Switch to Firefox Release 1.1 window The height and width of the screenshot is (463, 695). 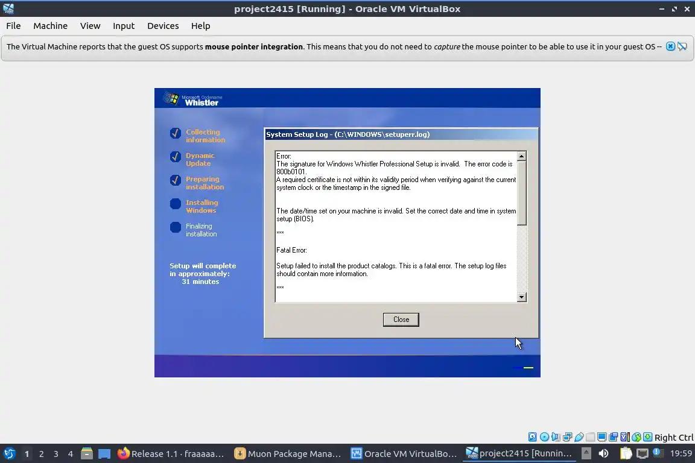[171, 453]
